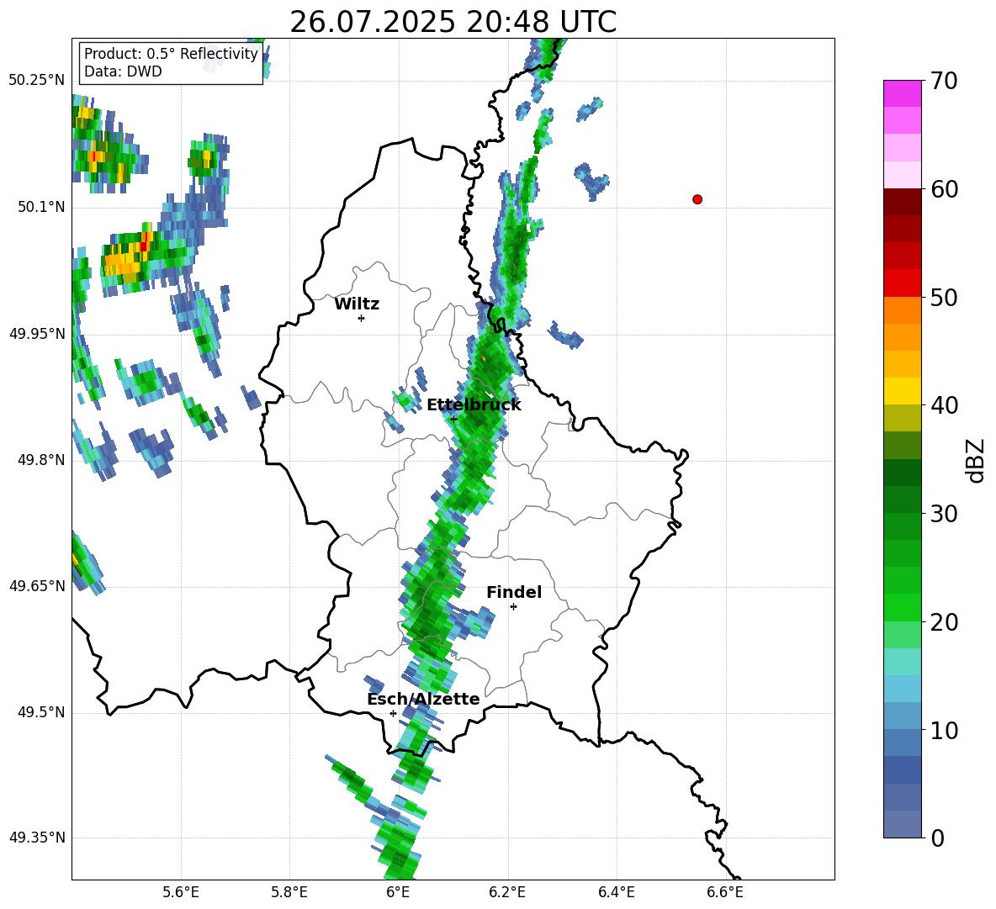Click the dBZ colorbar label
Image resolution: width=996 pixels, height=909 pixels.
pyautogui.click(x=974, y=460)
